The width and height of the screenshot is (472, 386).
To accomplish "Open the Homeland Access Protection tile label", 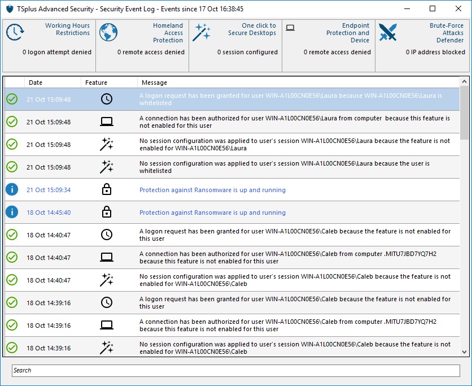I will [x=168, y=33].
